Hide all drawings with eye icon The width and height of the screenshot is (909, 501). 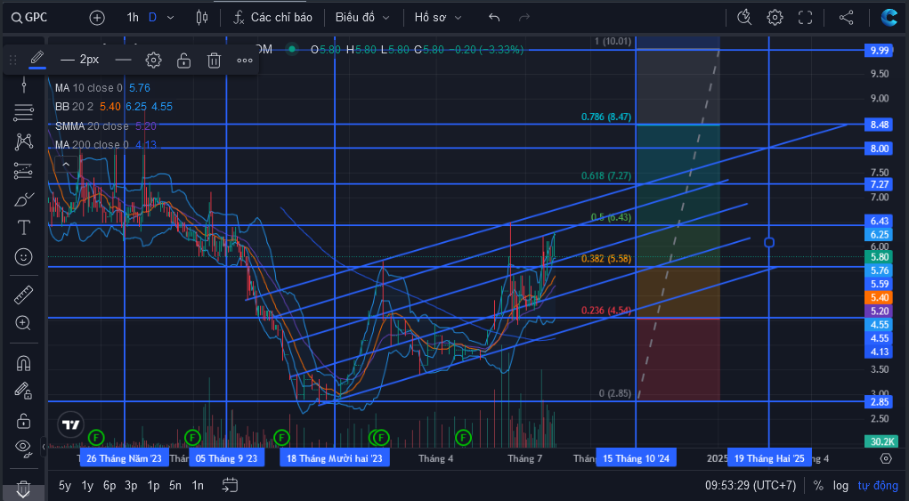(x=23, y=447)
